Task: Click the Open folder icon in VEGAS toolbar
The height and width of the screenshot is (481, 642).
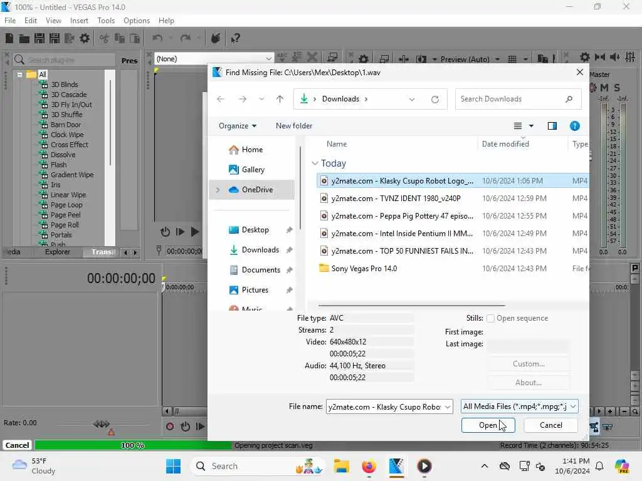Action: point(24,38)
